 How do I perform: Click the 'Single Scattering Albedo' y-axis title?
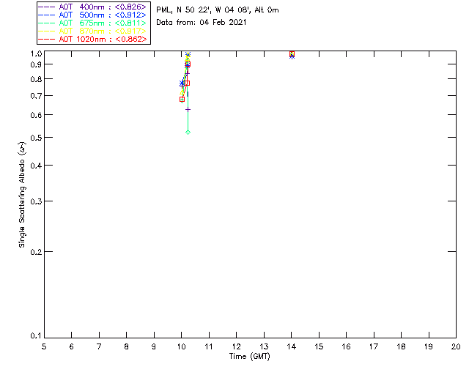pos(22,195)
